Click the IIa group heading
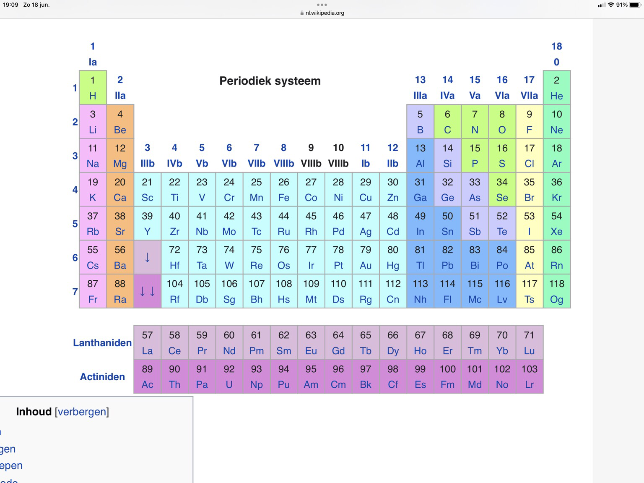Image resolution: width=644 pixels, height=483 pixels. pos(120,96)
